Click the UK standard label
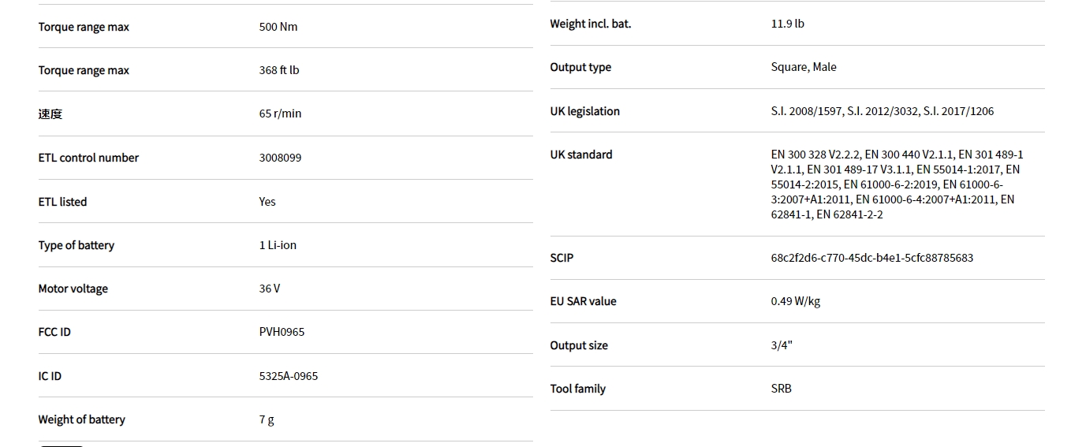1071x447 pixels. pos(581,155)
